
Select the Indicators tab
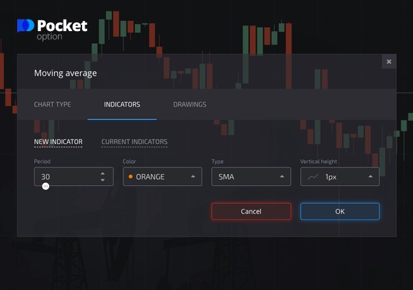pyautogui.click(x=122, y=105)
